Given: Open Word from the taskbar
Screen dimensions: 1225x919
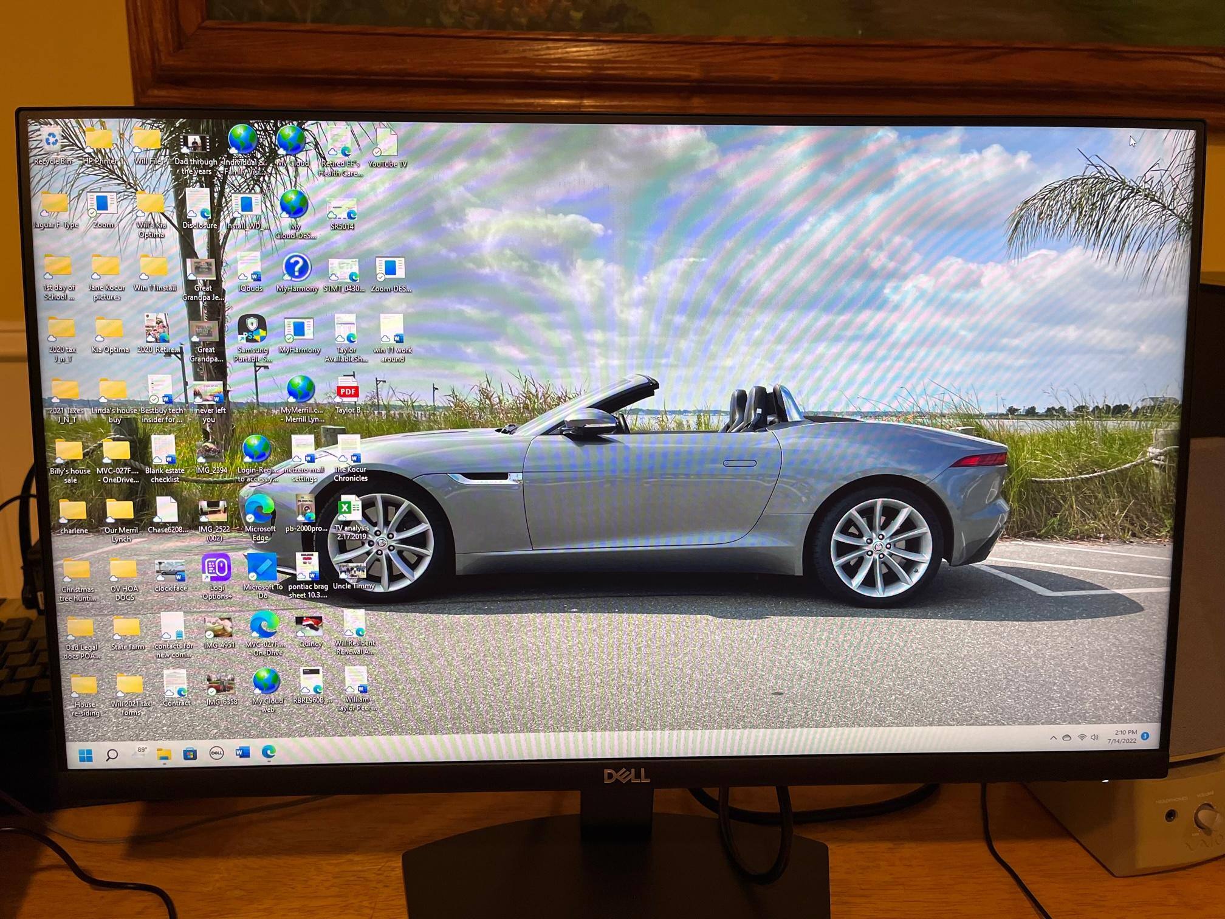Looking at the screenshot, I should [242, 752].
